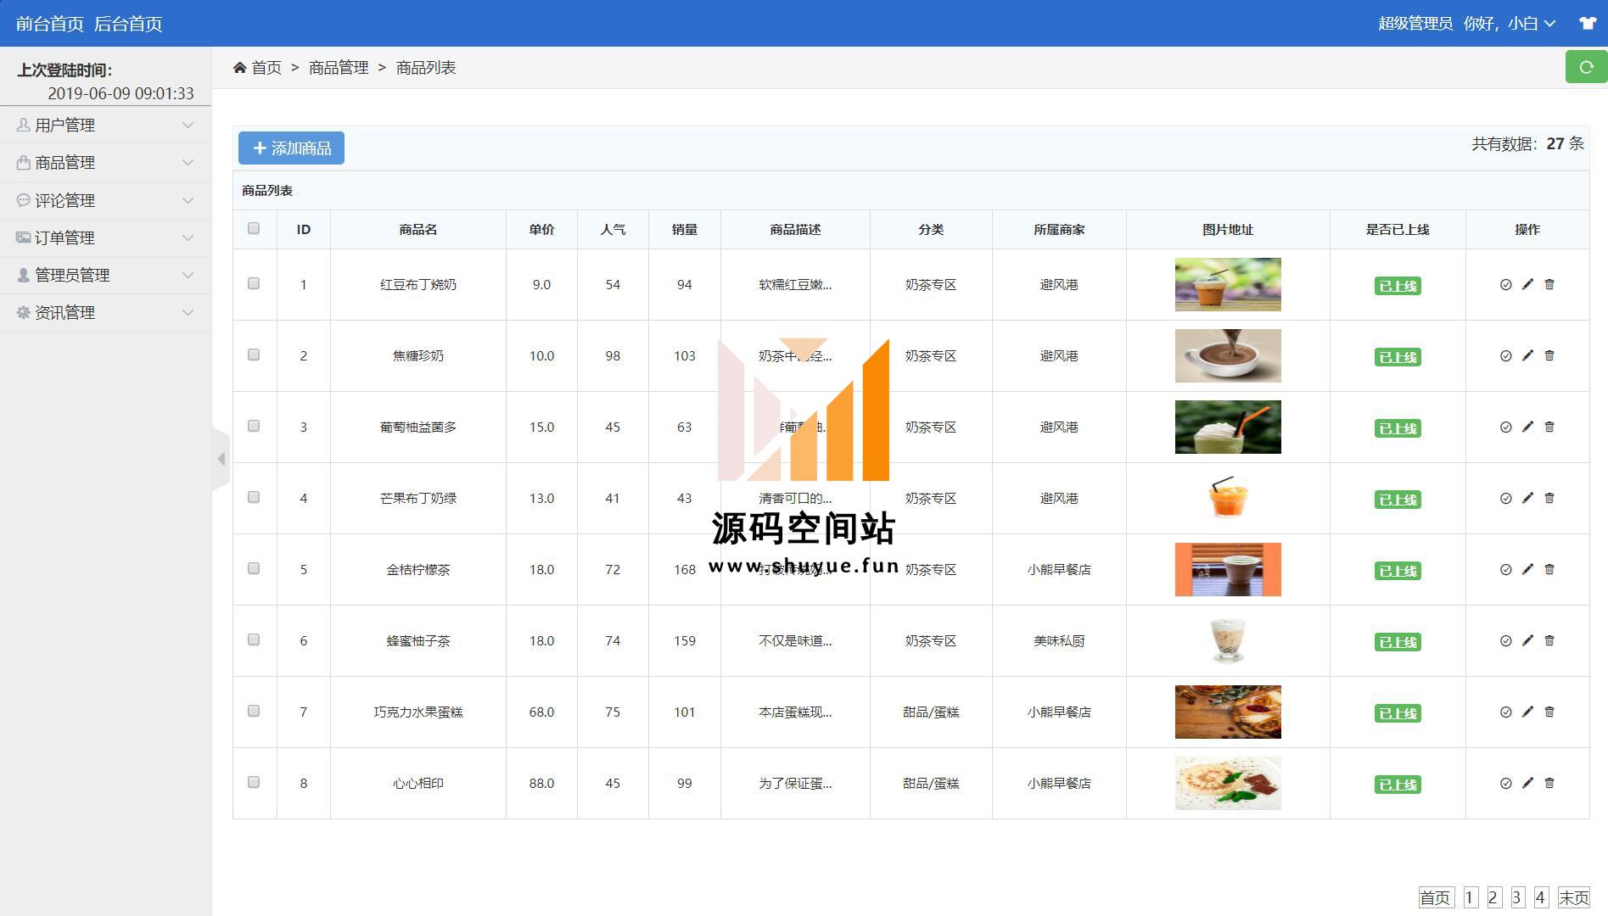Delete the 芒果布丁奶绿 product

click(1549, 498)
